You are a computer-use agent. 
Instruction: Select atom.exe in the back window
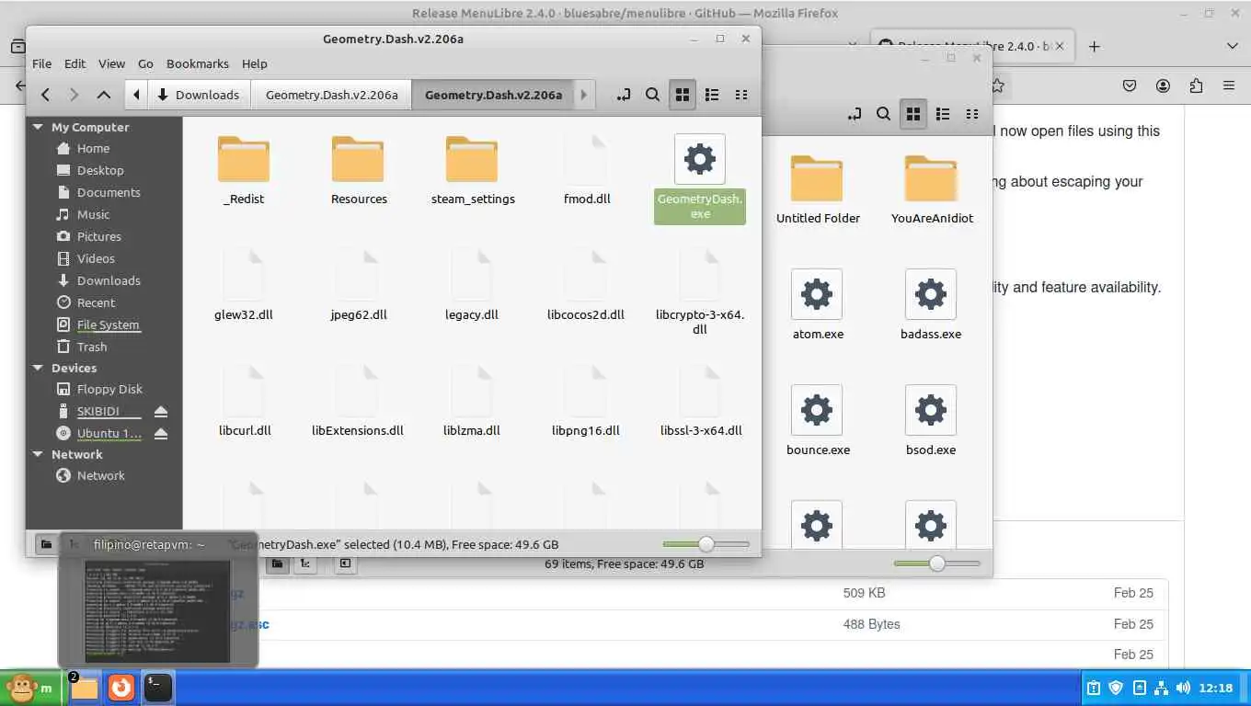(x=817, y=304)
